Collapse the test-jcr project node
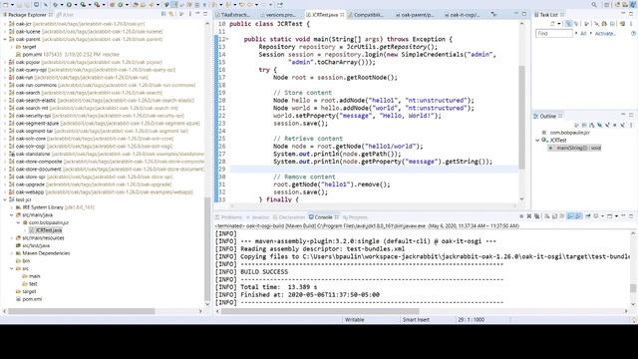 (x=5, y=199)
